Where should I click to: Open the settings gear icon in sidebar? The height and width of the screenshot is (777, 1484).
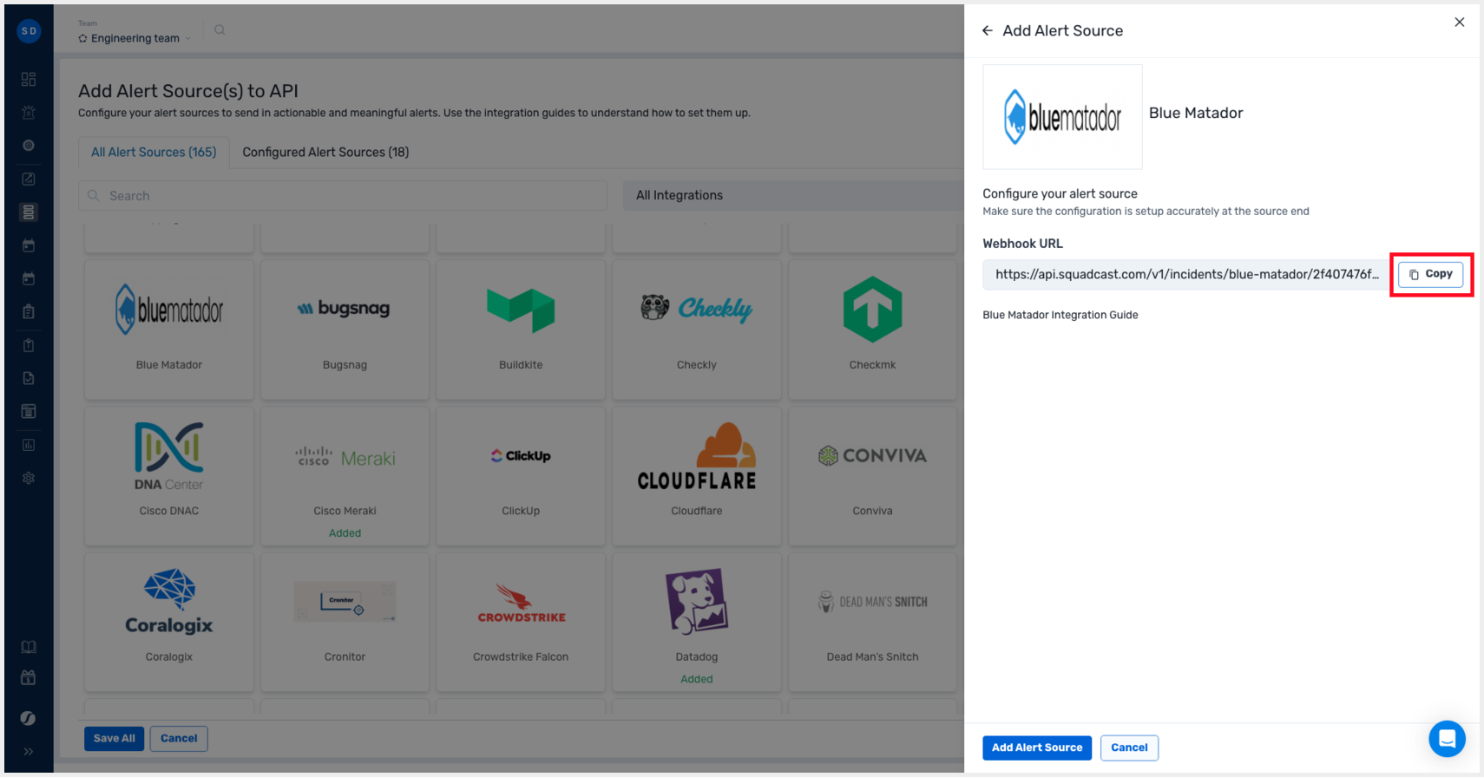pyautogui.click(x=29, y=478)
